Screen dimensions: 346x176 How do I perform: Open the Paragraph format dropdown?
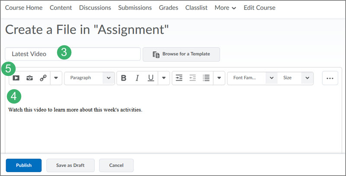(90, 78)
